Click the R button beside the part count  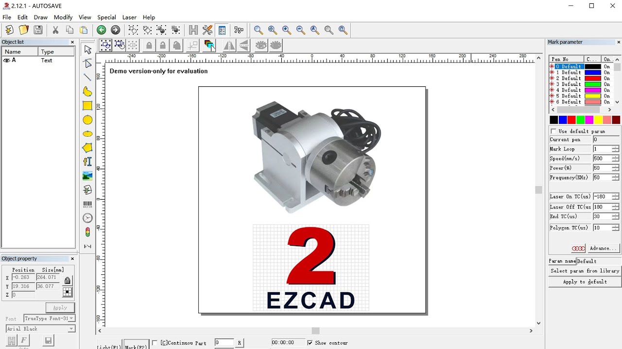[x=239, y=343]
